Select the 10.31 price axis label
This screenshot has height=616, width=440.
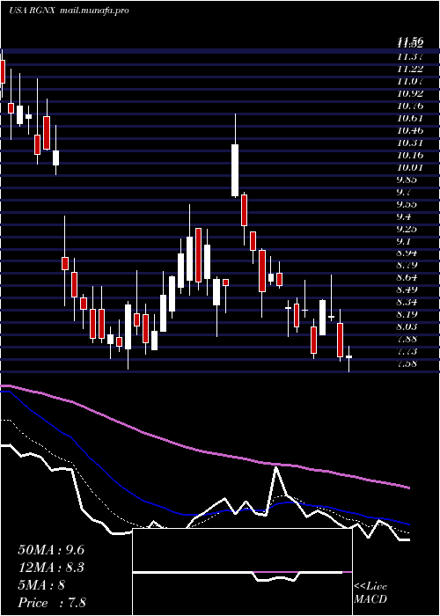[x=410, y=143]
